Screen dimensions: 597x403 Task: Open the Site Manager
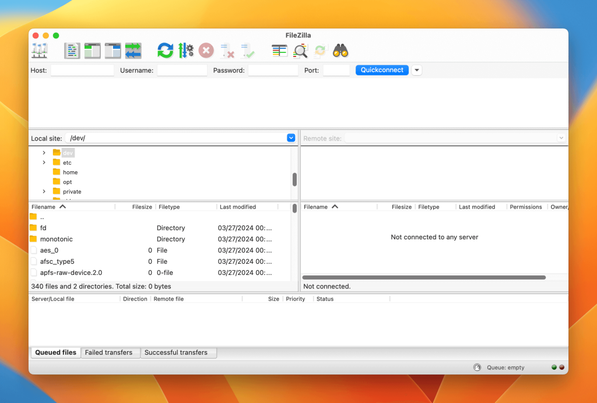pyautogui.click(x=40, y=50)
